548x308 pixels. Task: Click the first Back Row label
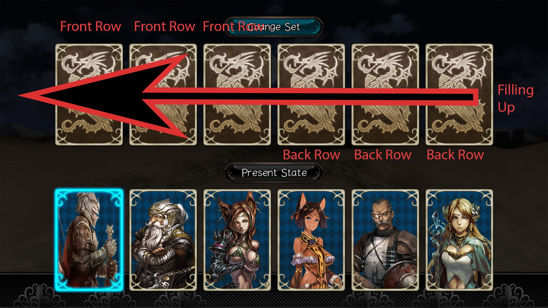(x=311, y=155)
